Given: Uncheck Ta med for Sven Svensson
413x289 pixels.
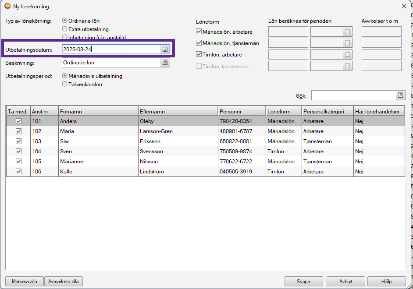Looking at the screenshot, I should click(18, 152).
